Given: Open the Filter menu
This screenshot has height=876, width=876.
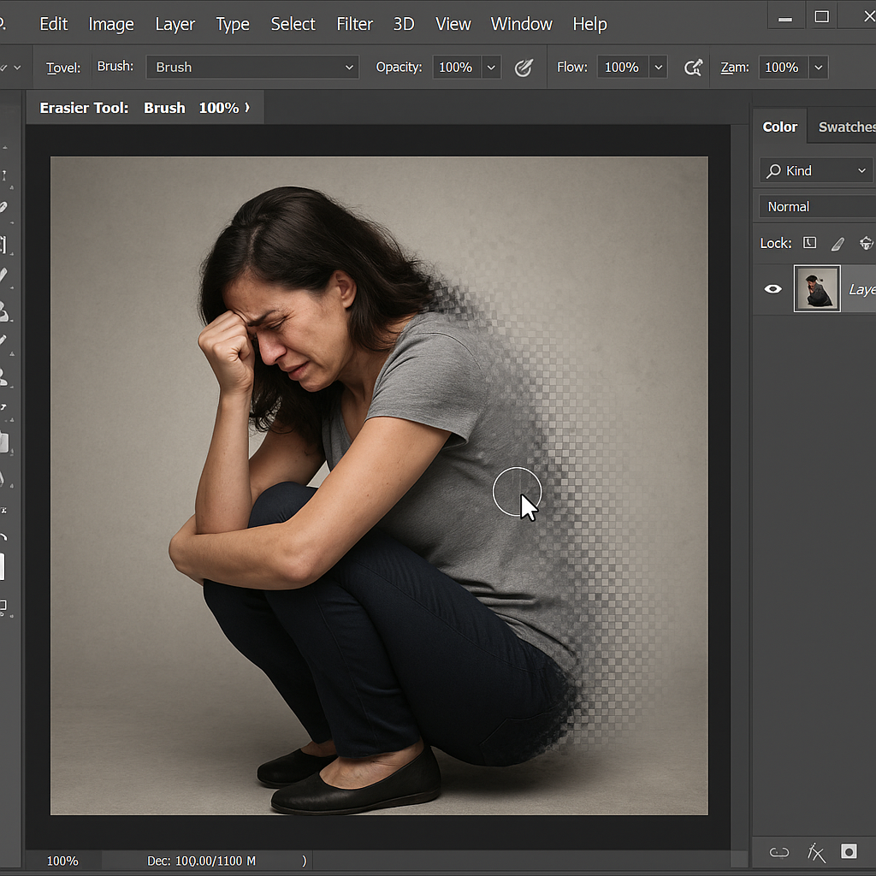Looking at the screenshot, I should [x=354, y=24].
